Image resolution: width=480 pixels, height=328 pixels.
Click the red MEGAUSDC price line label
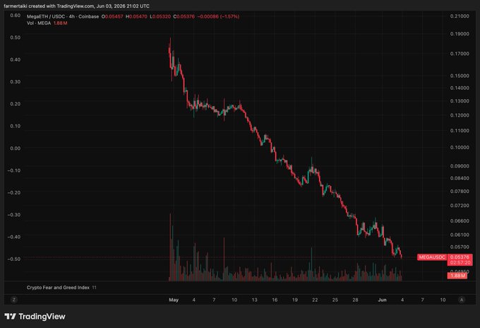coord(432,257)
